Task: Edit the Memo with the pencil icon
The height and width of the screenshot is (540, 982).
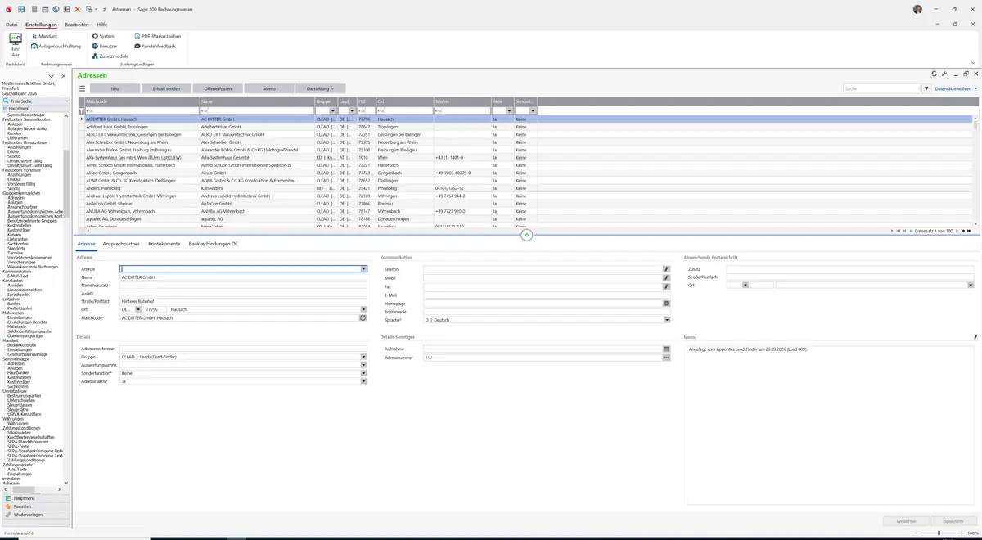Action: (x=975, y=336)
